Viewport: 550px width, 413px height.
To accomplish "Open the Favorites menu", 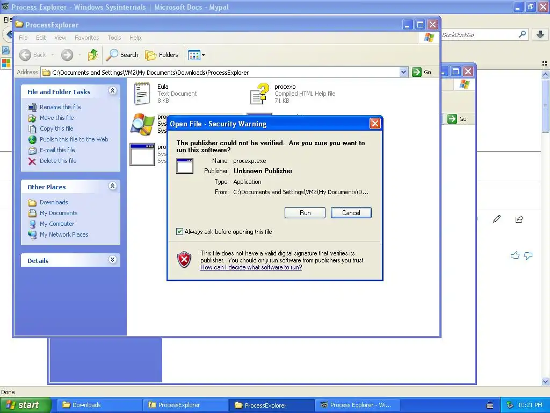I will [x=86, y=38].
